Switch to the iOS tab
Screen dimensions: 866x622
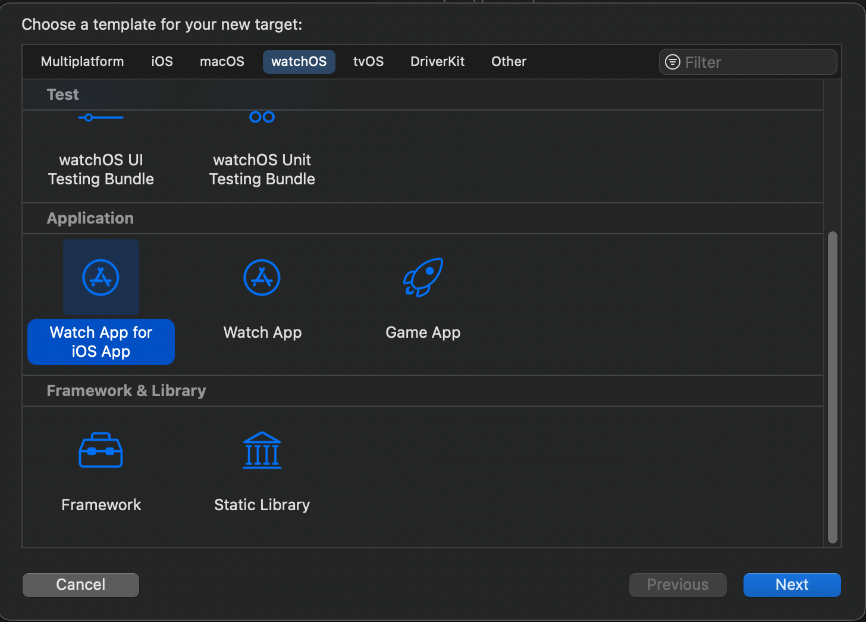[x=162, y=62]
